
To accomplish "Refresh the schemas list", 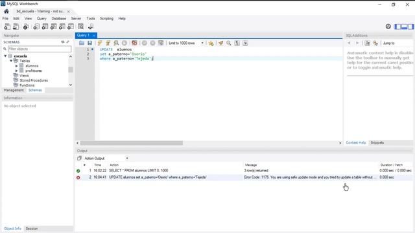I will (63, 42).
